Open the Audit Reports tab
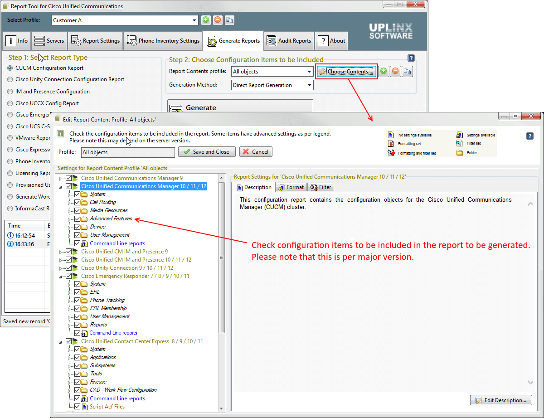544x418 pixels. pos(289,41)
